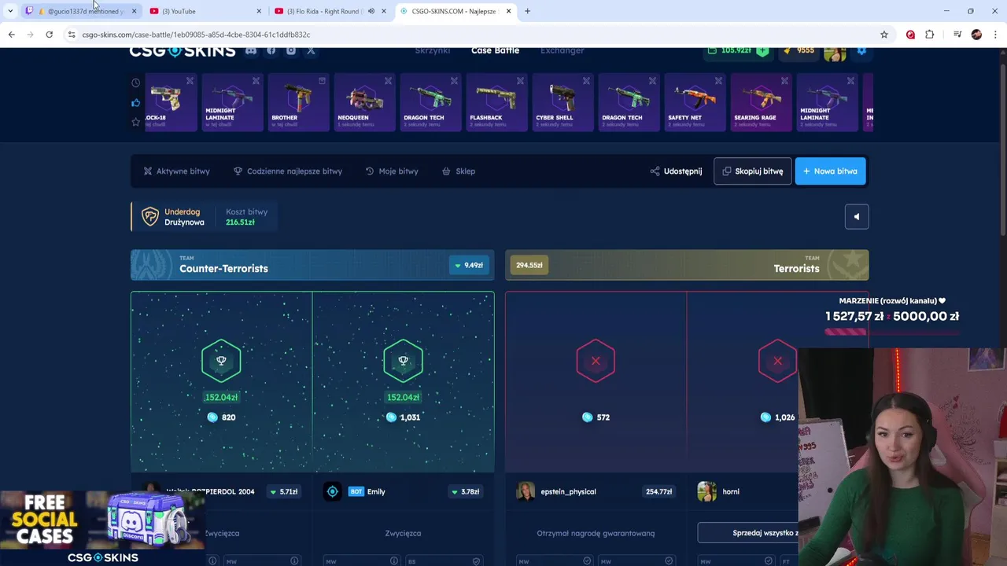The width and height of the screenshot is (1007, 566).
Task: Bookmark this page with star icon
Action: click(x=884, y=35)
